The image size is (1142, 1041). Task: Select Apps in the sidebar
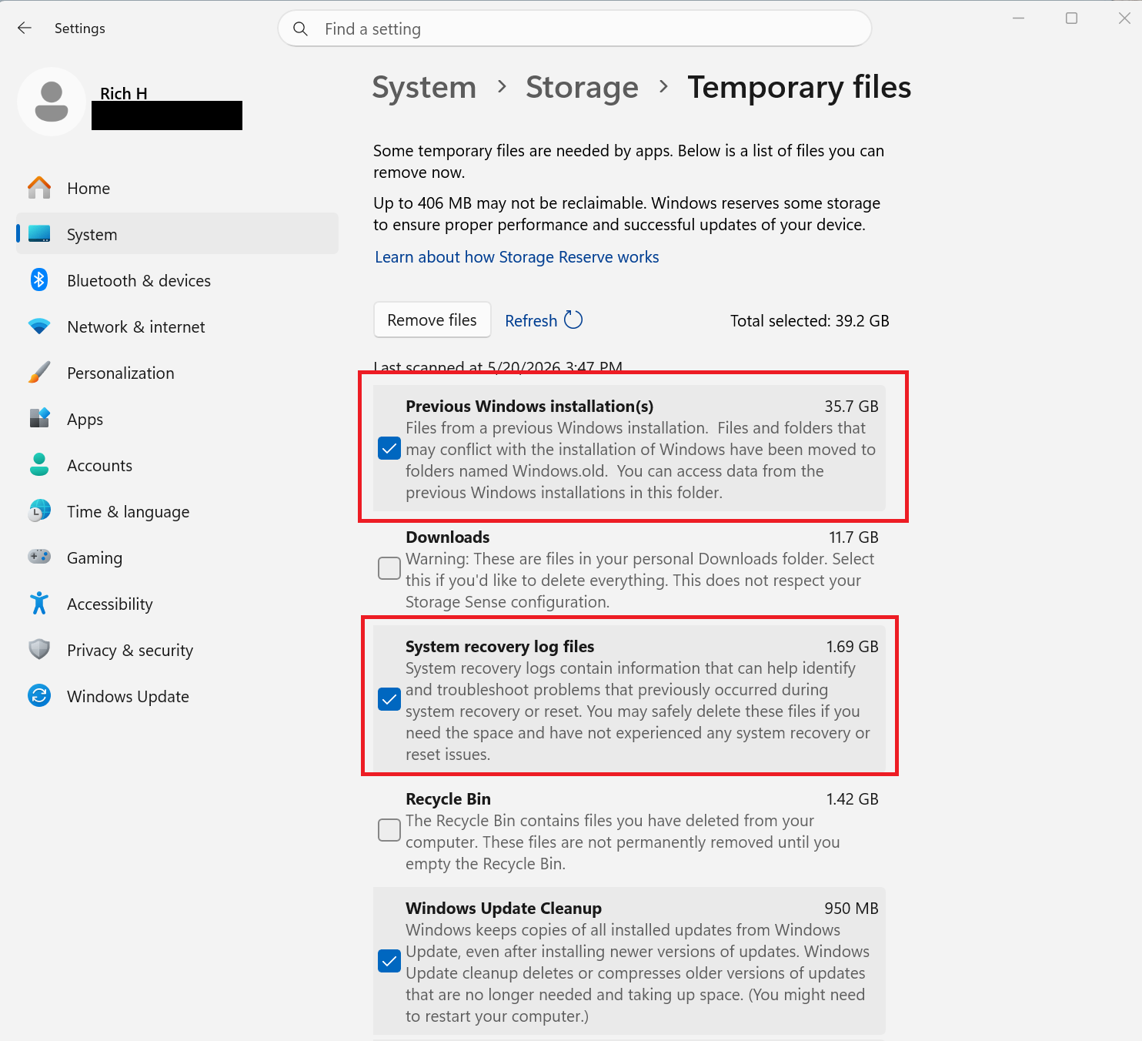(x=177, y=419)
